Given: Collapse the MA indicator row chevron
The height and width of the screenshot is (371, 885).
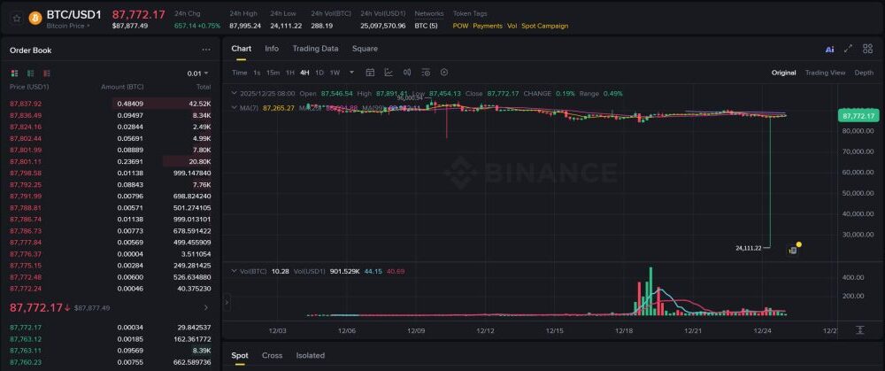Looking at the screenshot, I should (235, 107).
